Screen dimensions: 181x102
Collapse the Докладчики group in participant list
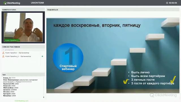point(3,50)
